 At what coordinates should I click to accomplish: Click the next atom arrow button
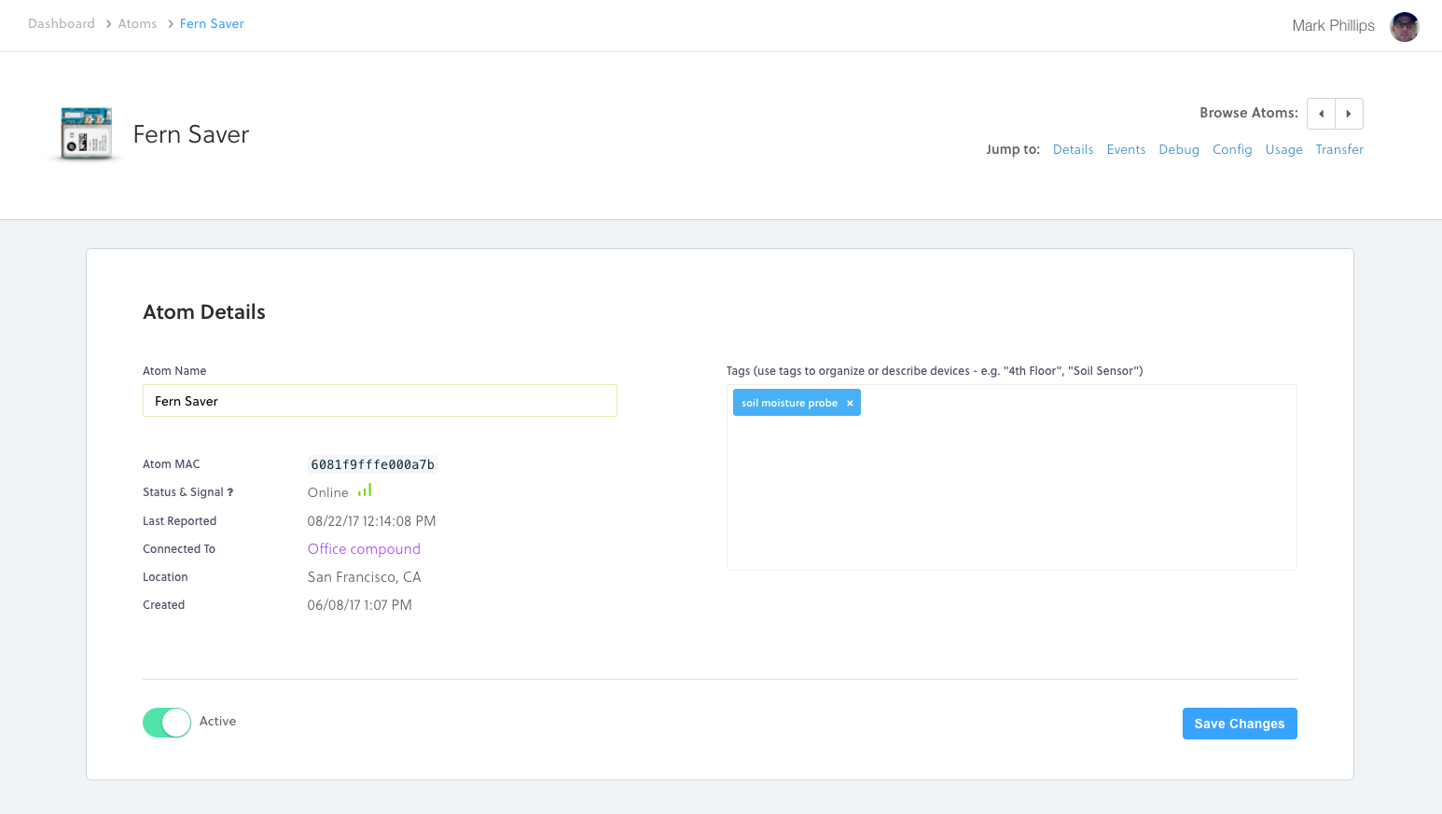tap(1349, 114)
